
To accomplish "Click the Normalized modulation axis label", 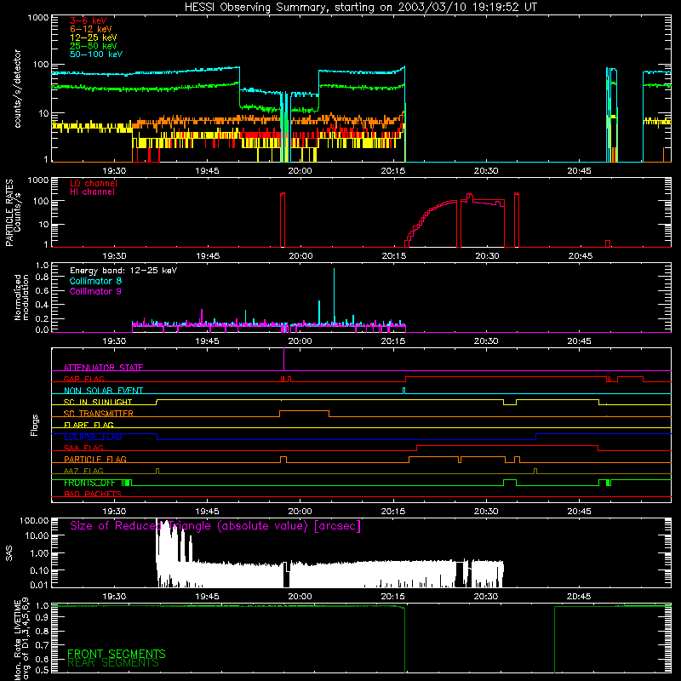I will pyautogui.click(x=21, y=297).
